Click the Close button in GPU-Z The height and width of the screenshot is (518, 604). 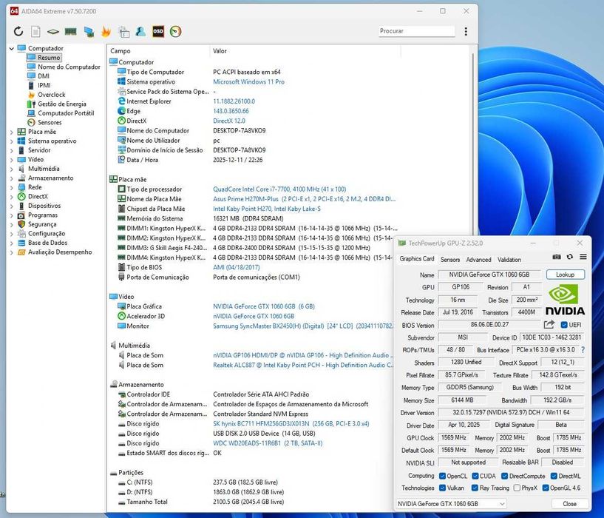point(569,504)
